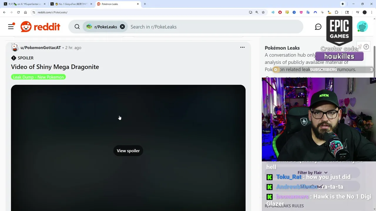
Task: Click the streamer webcam overlay
Action: point(319,119)
